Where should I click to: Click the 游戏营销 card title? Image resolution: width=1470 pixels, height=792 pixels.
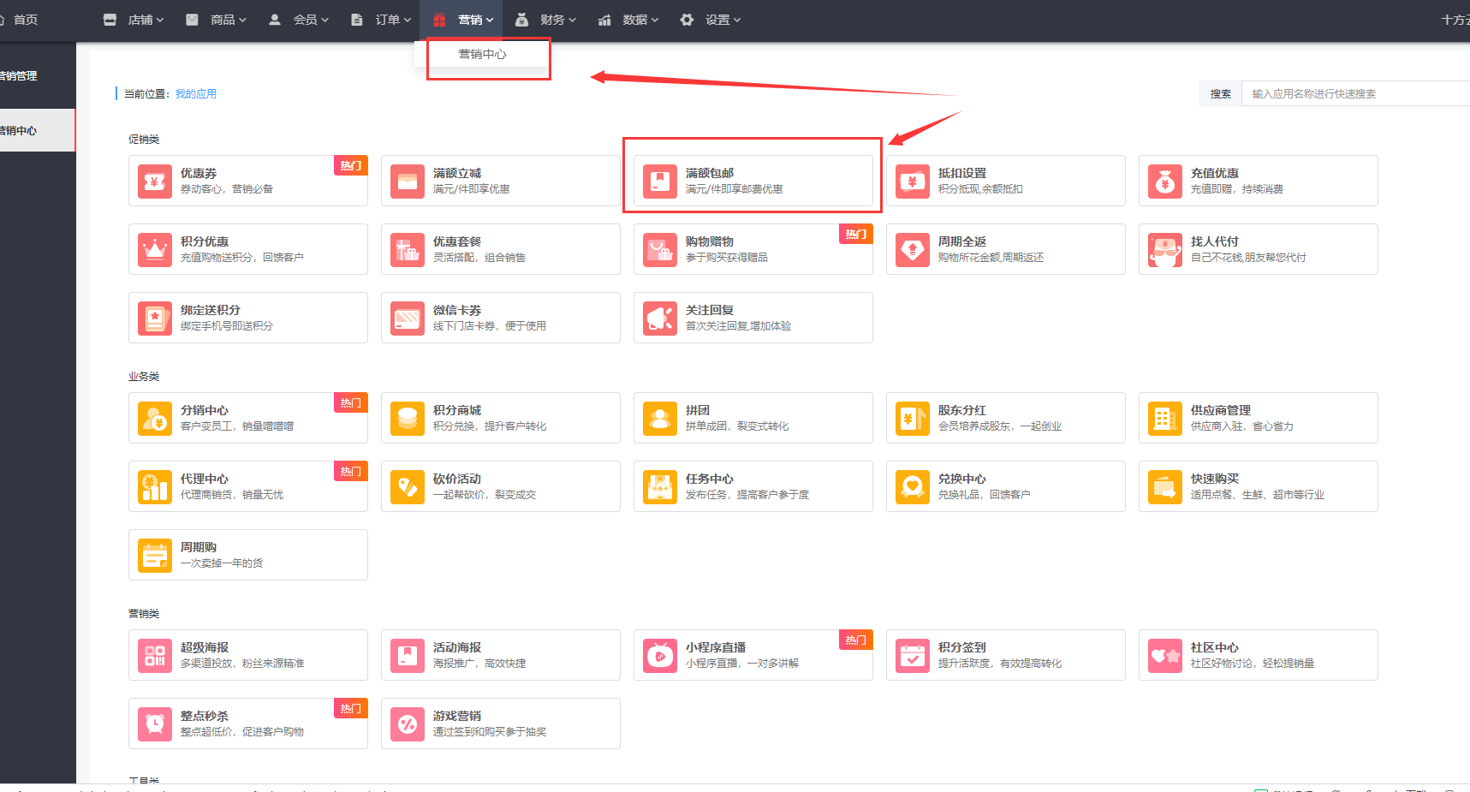(457, 716)
